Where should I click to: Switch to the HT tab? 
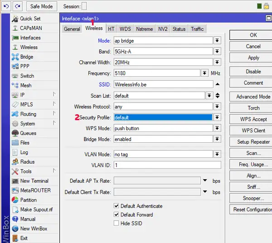click(111, 29)
